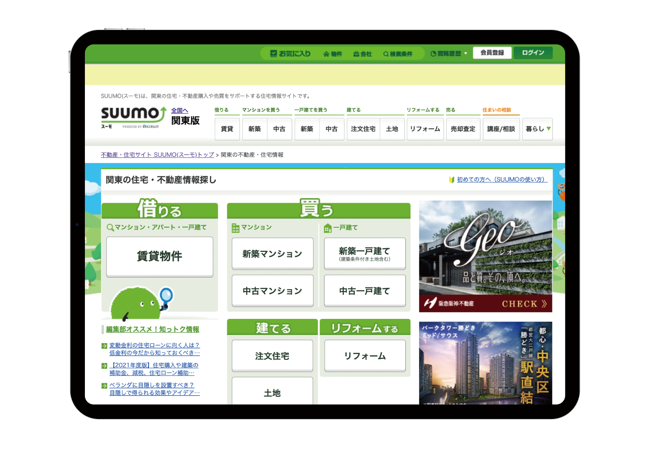Click the 新築一戸建て button
The height and width of the screenshot is (462, 653).
[365, 254]
